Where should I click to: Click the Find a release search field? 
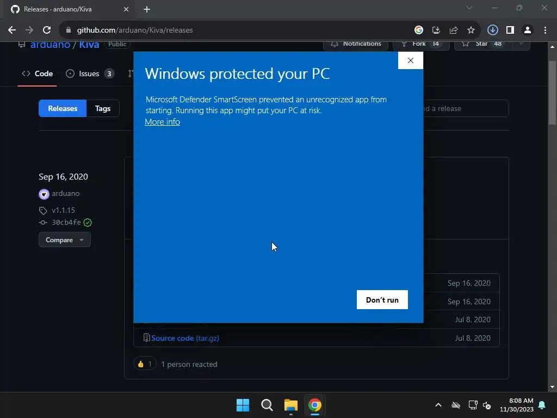click(466, 108)
